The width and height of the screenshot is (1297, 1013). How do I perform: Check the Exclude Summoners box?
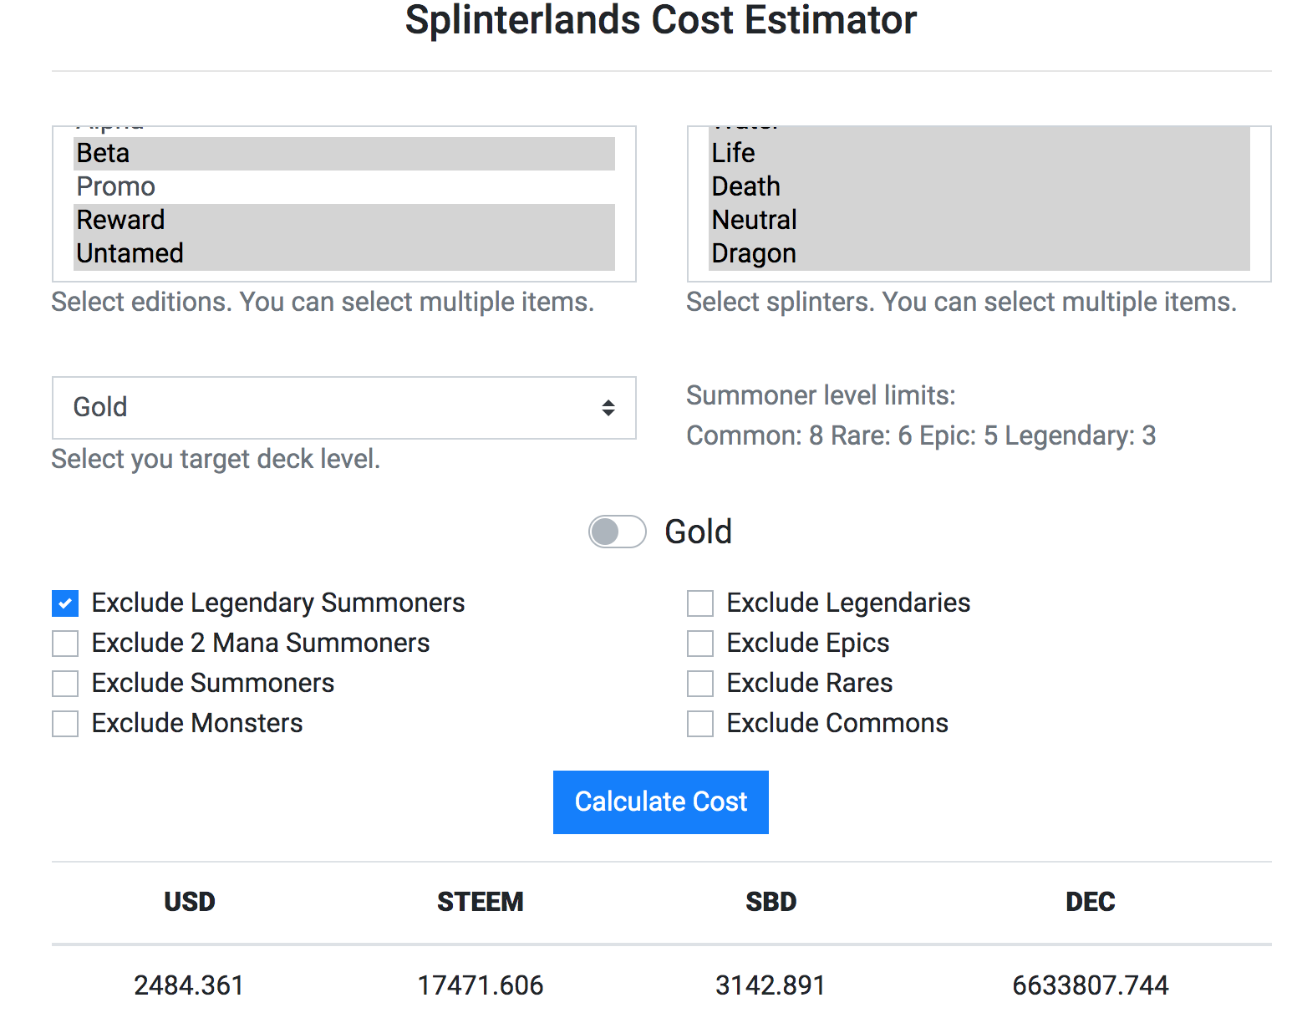[65, 684]
